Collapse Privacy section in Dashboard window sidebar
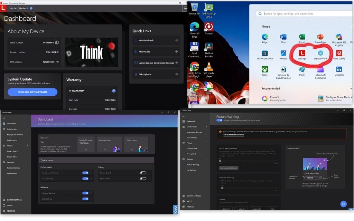The width and height of the screenshot is (354, 221). 28,146
